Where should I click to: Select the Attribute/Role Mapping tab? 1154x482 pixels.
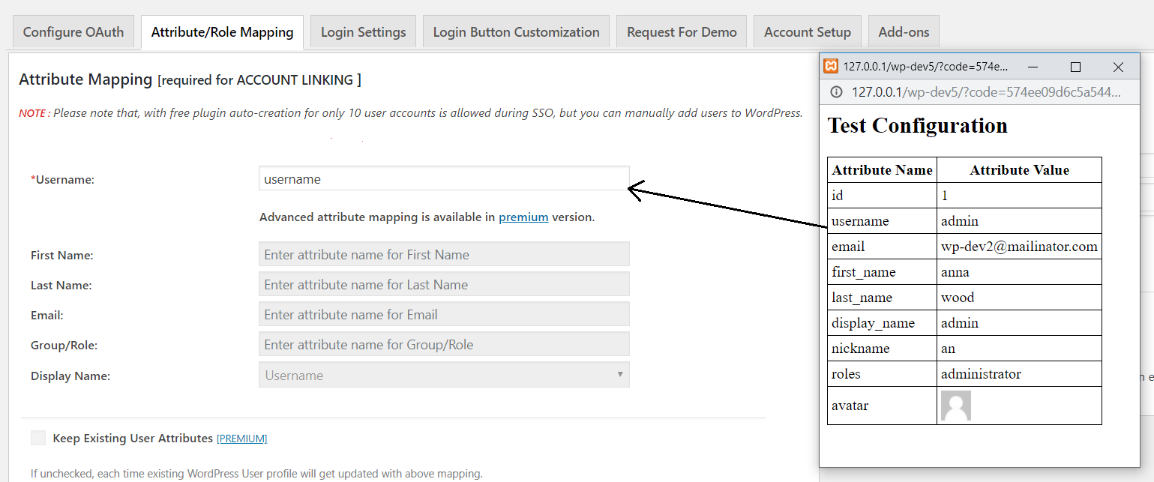(x=222, y=32)
